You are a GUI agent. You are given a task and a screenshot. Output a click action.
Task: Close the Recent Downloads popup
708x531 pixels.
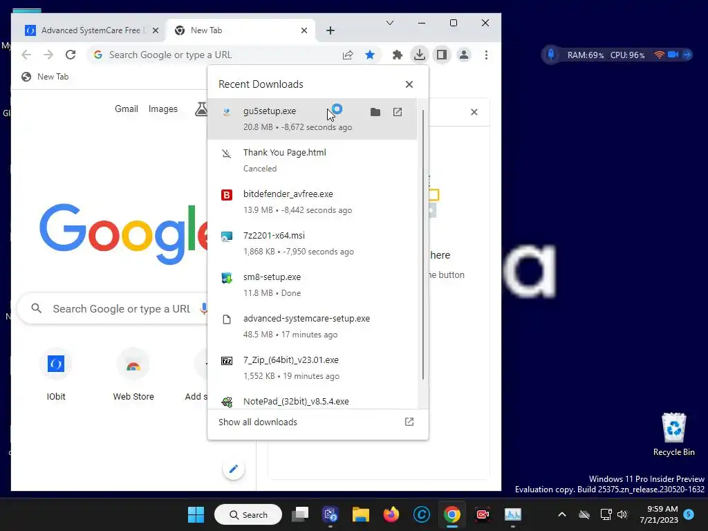(x=409, y=84)
